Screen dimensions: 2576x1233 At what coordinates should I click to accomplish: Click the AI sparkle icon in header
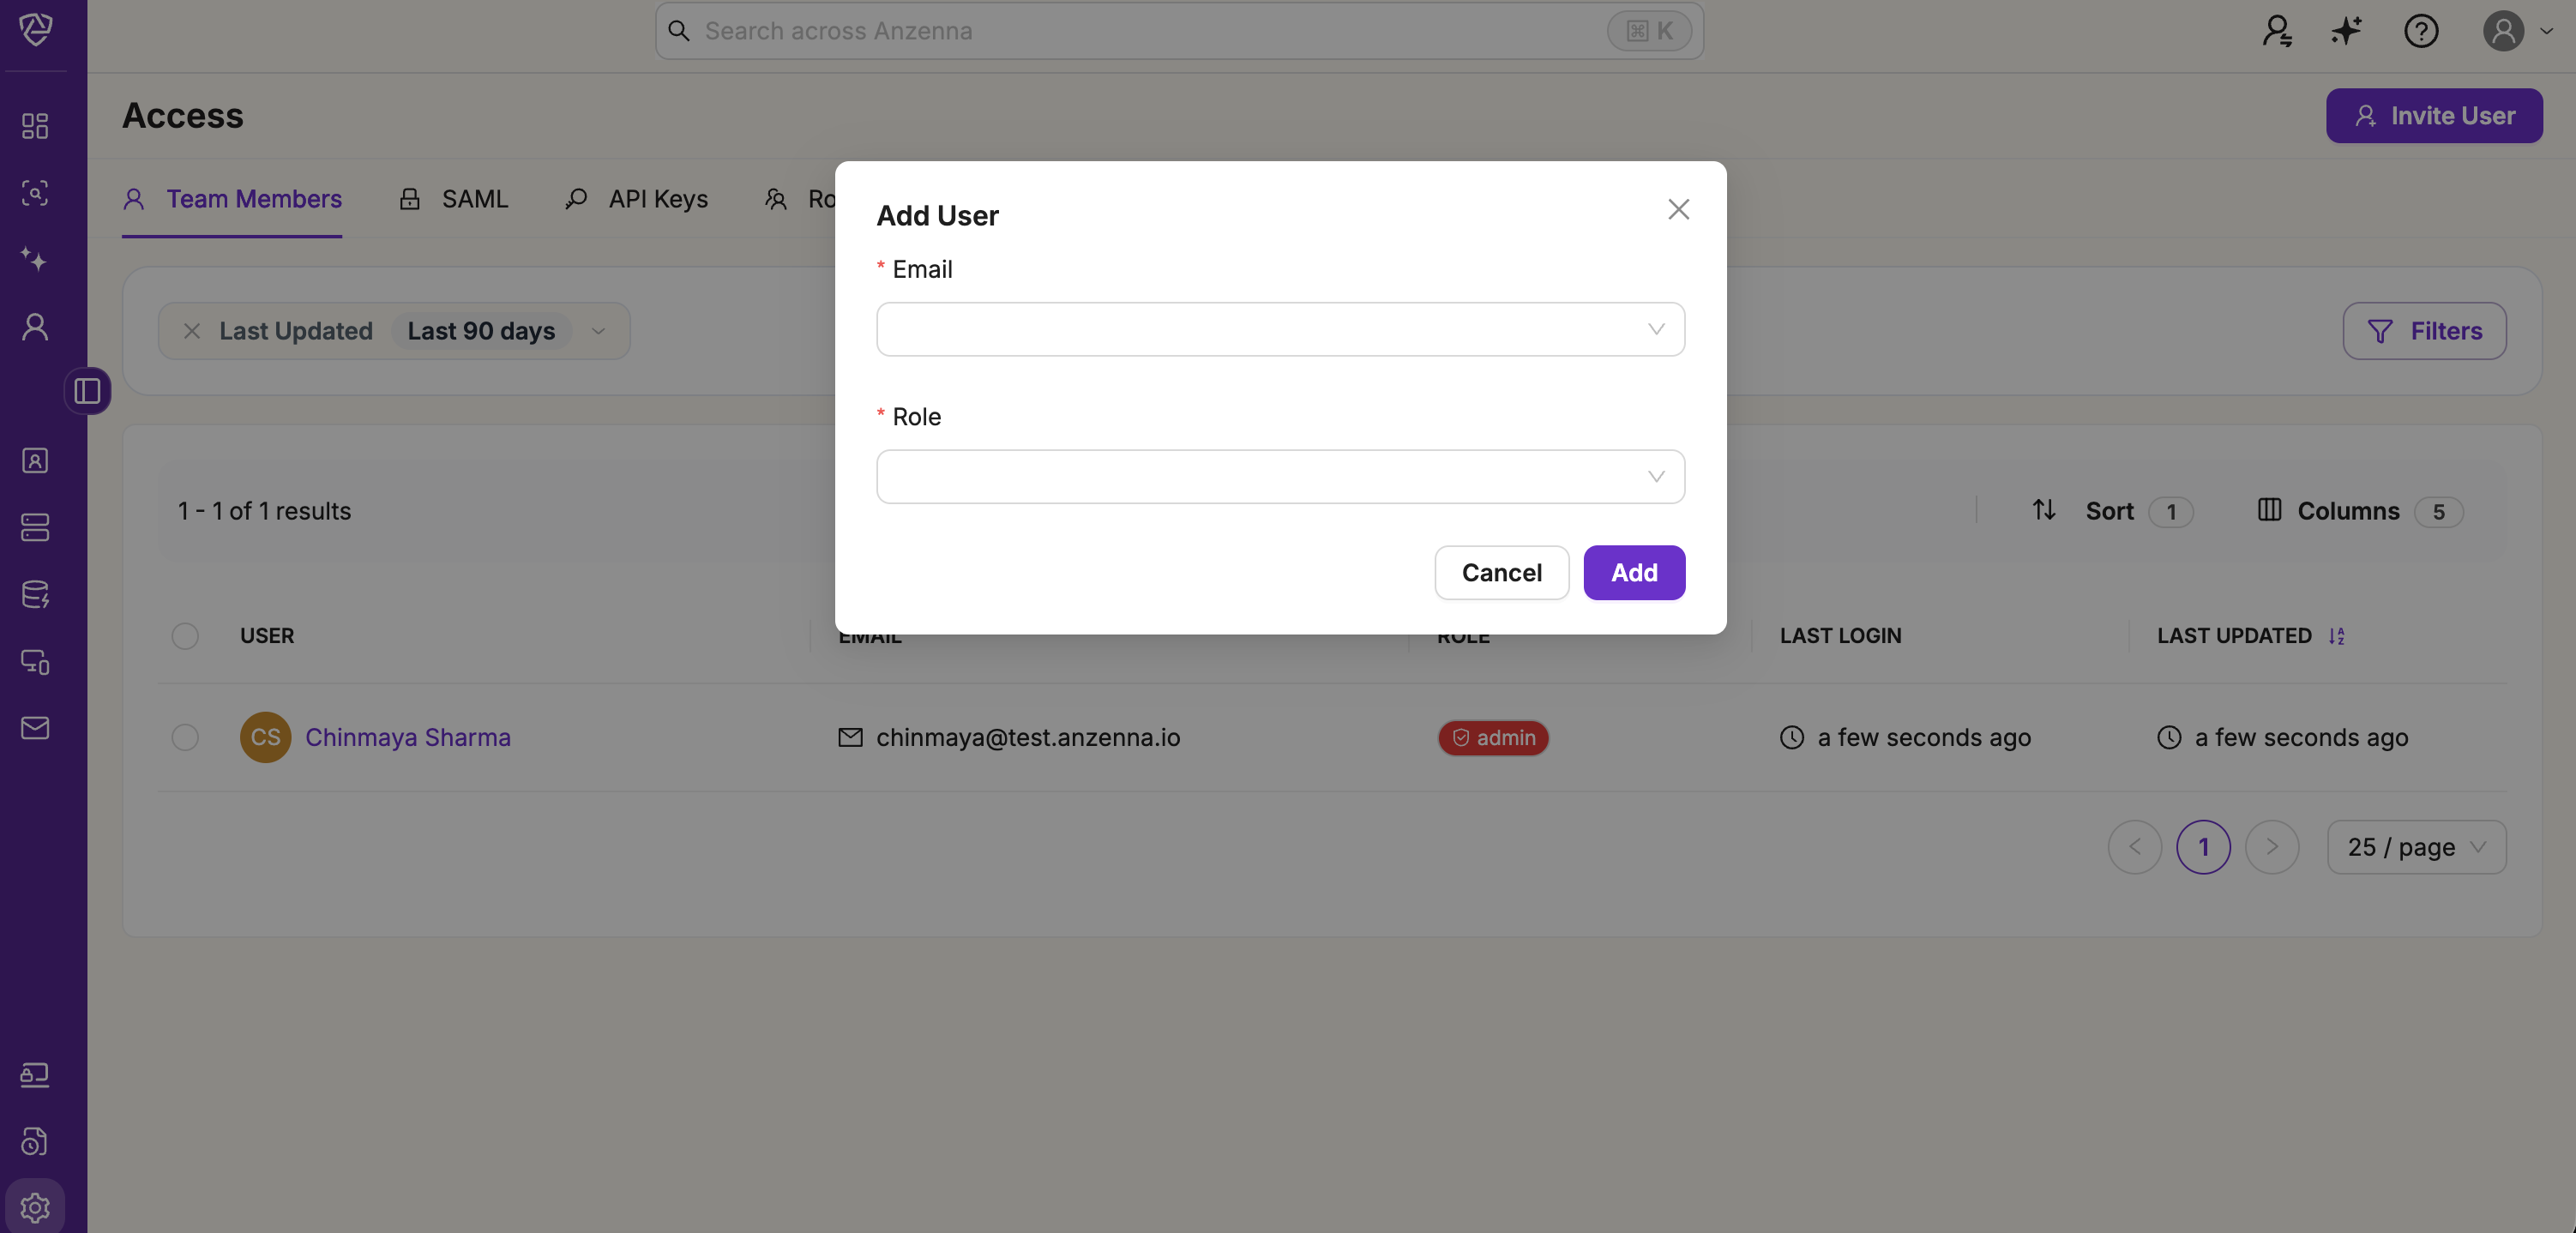pyautogui.click(x=2346, y=31)
